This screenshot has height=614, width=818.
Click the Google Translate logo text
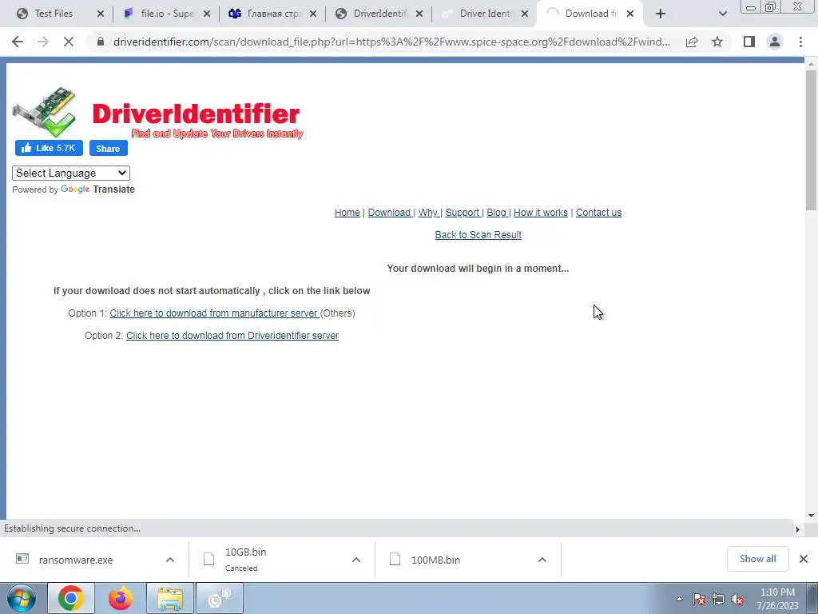(97, 189)
